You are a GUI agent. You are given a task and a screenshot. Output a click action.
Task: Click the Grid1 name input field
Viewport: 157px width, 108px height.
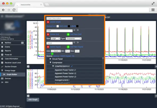pyautogui.click(x=60, y=31)
